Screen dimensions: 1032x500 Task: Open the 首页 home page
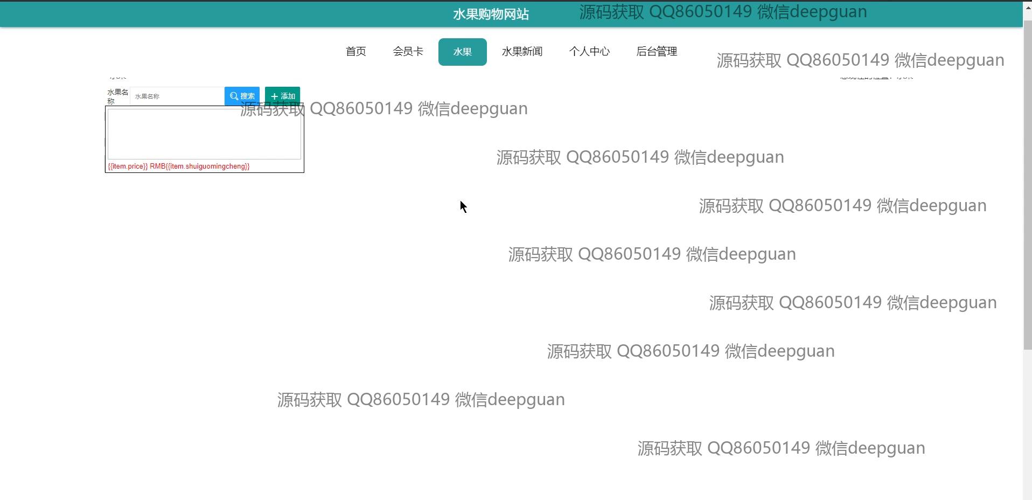pos(355,52)
